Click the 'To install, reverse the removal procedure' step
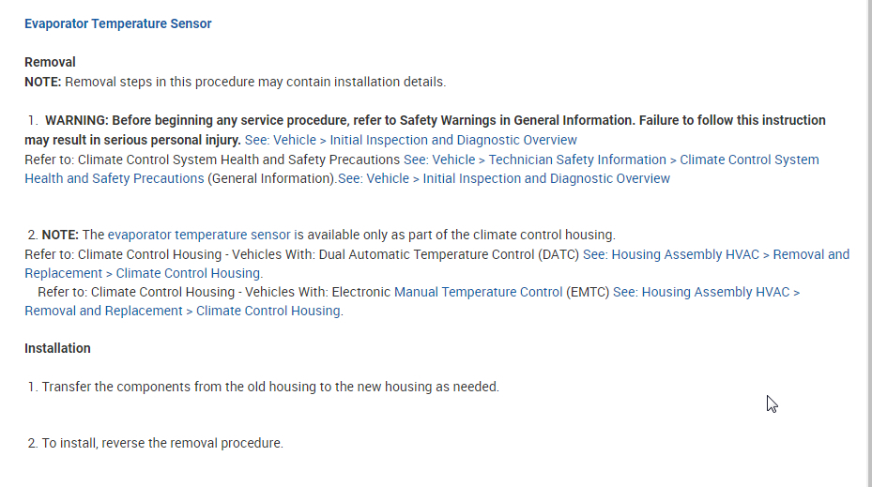The width and height of the screenshot is (872, 487). (161, 443)
